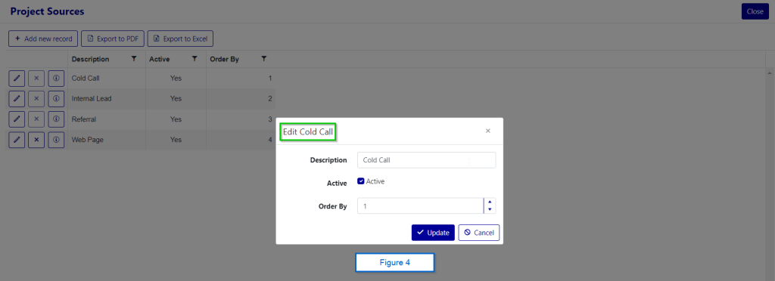775x281 pixels.
Task: Sort by Active column header
Action: 159,59
